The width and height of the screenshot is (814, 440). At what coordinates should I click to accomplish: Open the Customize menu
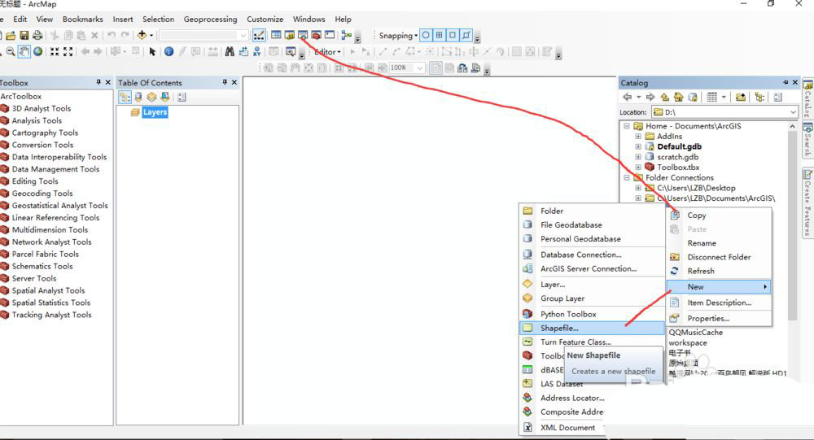(x=265, y=20)
